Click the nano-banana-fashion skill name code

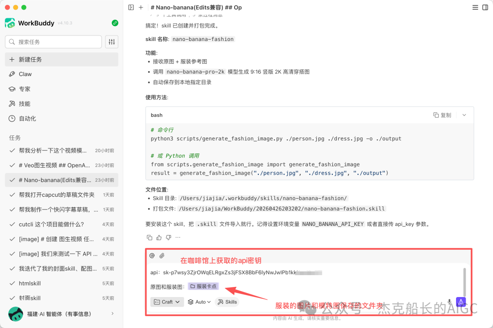click(x=203, y=39)
